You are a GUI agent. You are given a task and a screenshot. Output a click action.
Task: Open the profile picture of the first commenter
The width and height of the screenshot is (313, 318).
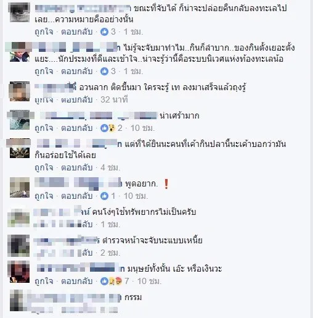(x=20, y=12)
